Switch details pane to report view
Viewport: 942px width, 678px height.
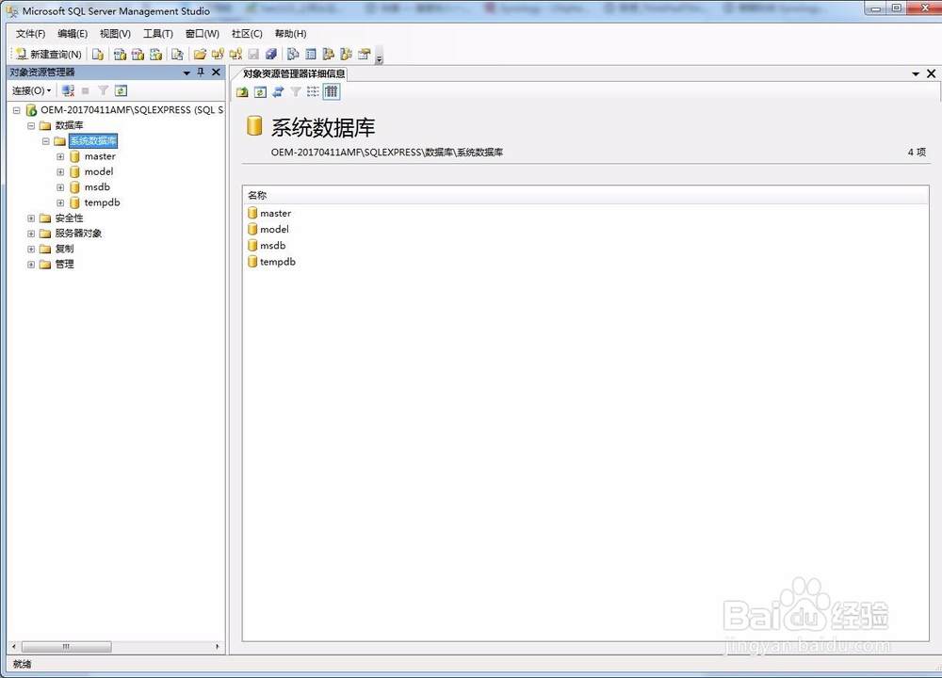coord(332,92)
